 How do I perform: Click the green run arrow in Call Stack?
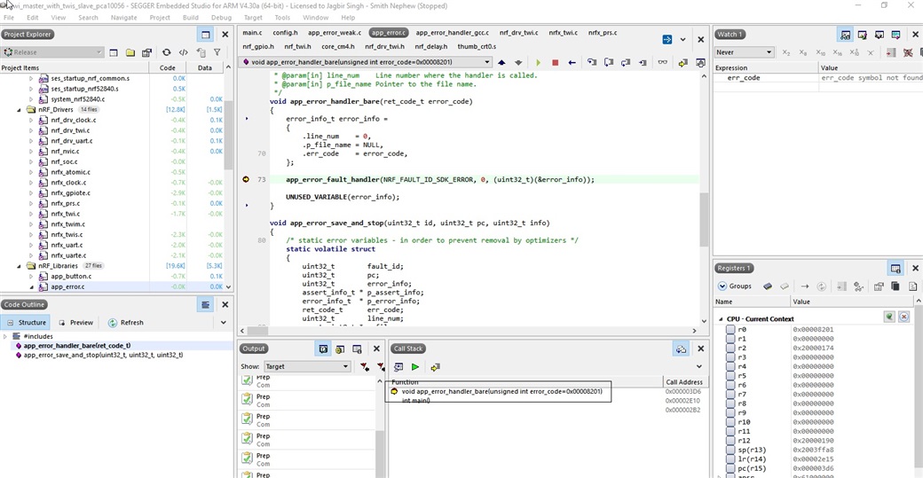415,367
